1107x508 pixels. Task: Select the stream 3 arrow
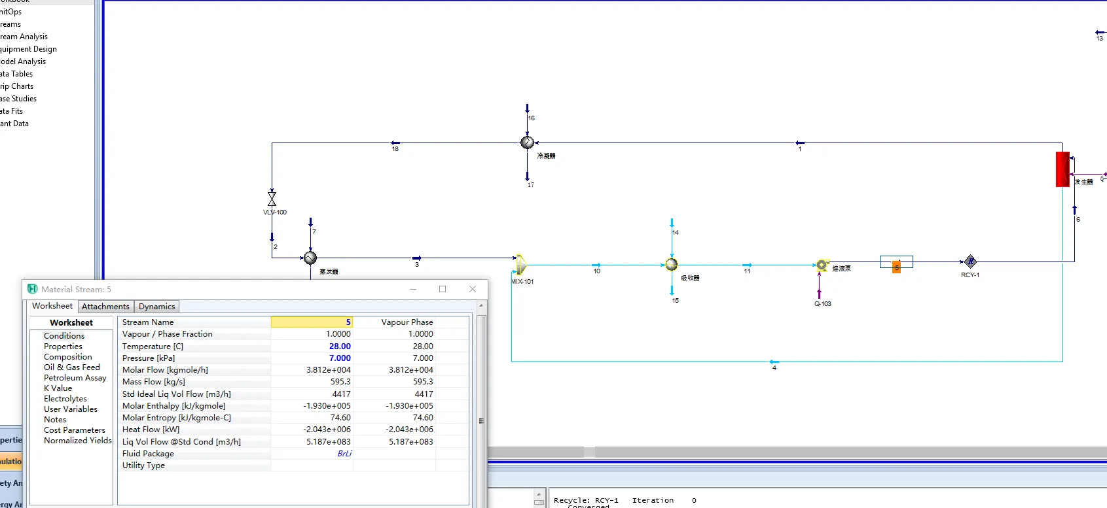[x=417, y=258]
